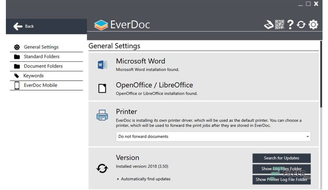Click the Back arrow icon
Image resolution: width=328 pixels, height=190 pixels.
point(18,26)
